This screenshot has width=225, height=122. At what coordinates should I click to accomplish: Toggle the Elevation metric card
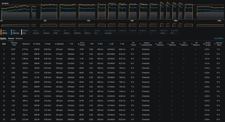point(26,32)
